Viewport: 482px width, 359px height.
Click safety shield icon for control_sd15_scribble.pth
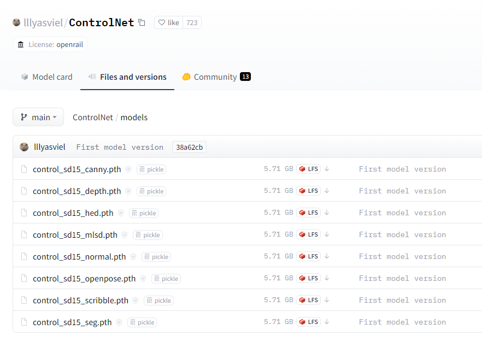click(136, 301)
